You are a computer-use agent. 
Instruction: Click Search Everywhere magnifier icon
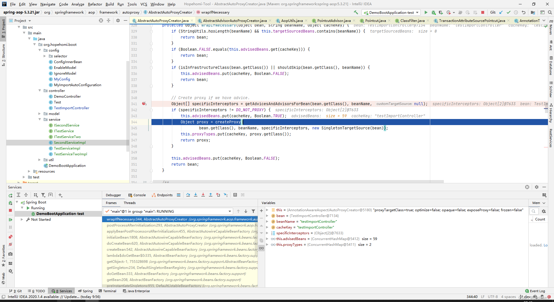(550, 12)
